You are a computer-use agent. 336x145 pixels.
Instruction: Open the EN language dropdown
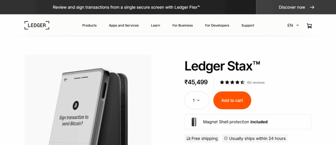(293, 25)
